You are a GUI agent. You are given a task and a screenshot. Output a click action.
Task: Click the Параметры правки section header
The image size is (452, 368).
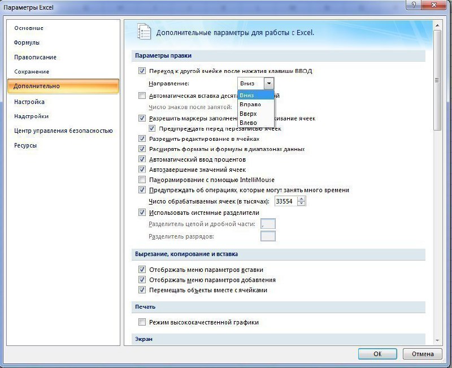click(278, 55)
